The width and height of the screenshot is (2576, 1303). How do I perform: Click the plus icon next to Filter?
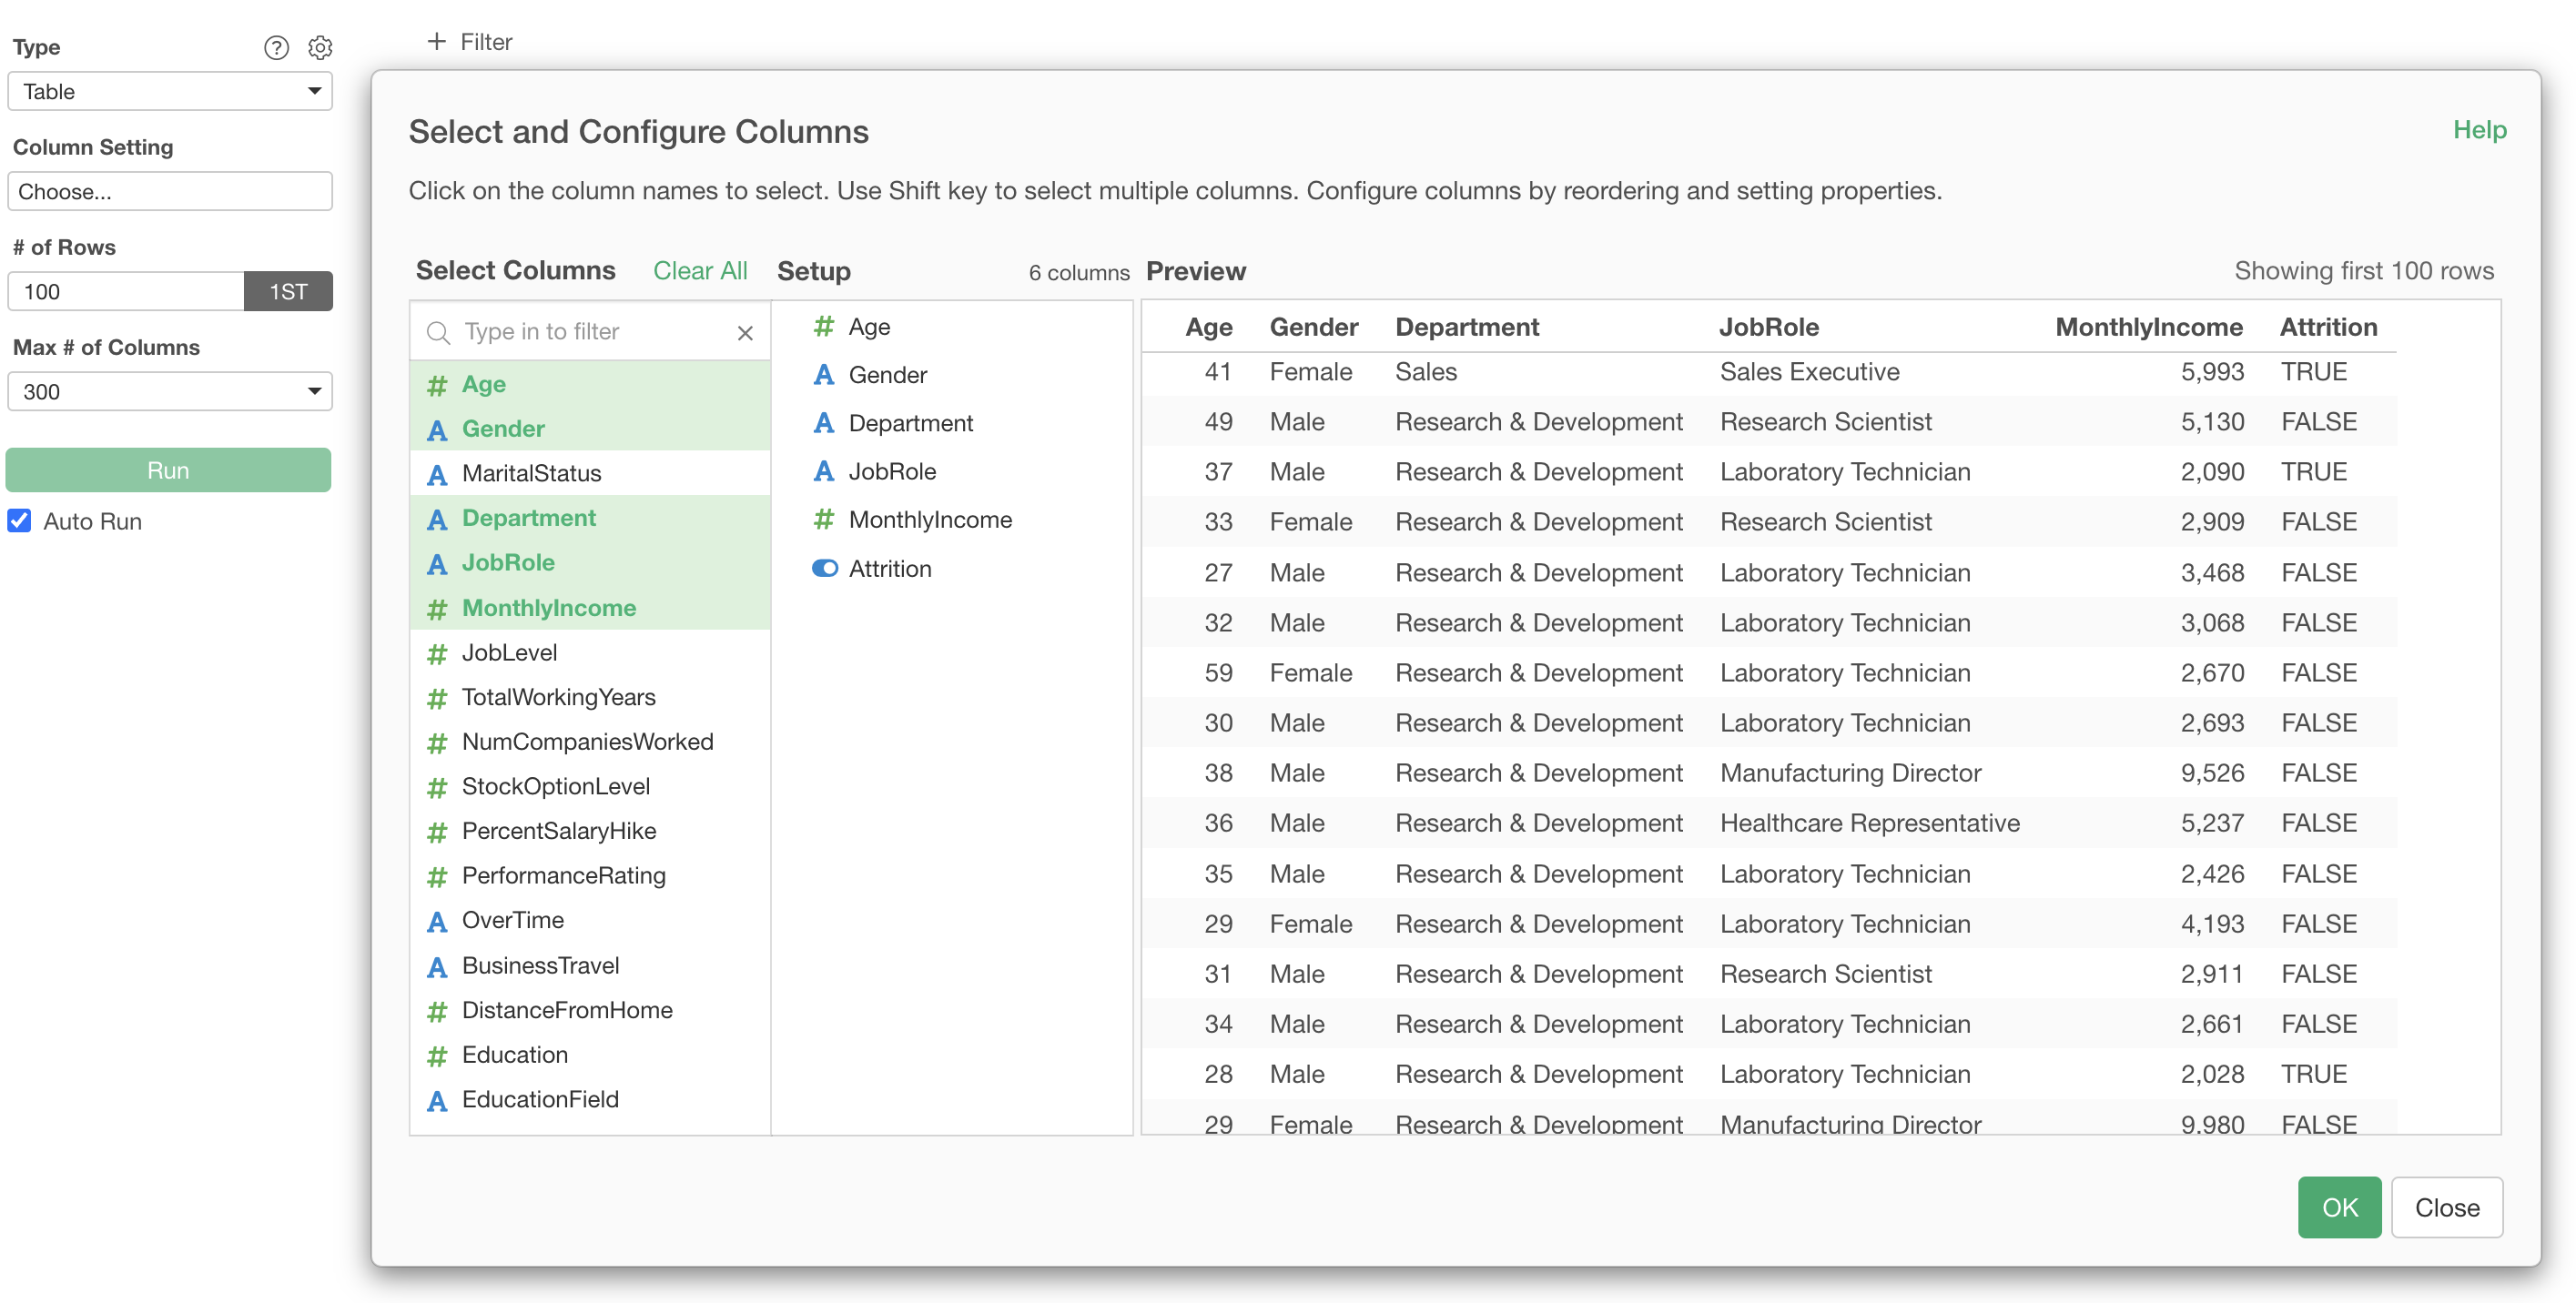click(436, 41)
